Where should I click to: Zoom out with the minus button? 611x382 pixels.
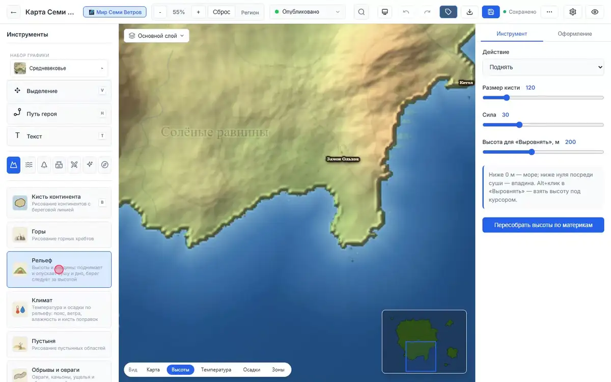(160, 12)
